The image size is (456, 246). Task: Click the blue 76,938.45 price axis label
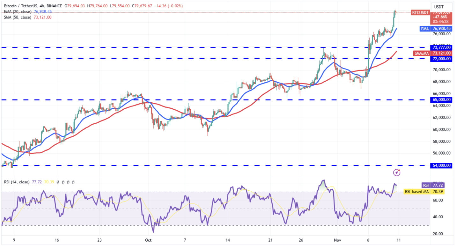pos(441,29)
